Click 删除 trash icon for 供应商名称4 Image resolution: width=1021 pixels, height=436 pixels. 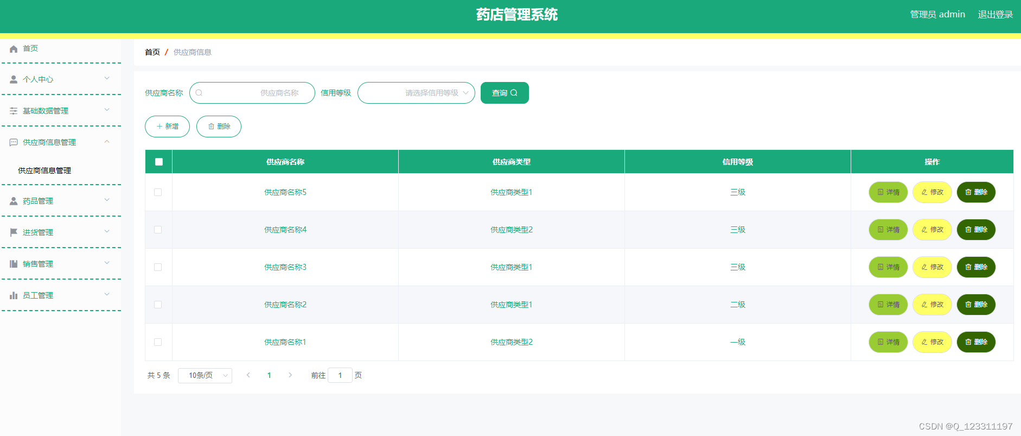[968, 230]
